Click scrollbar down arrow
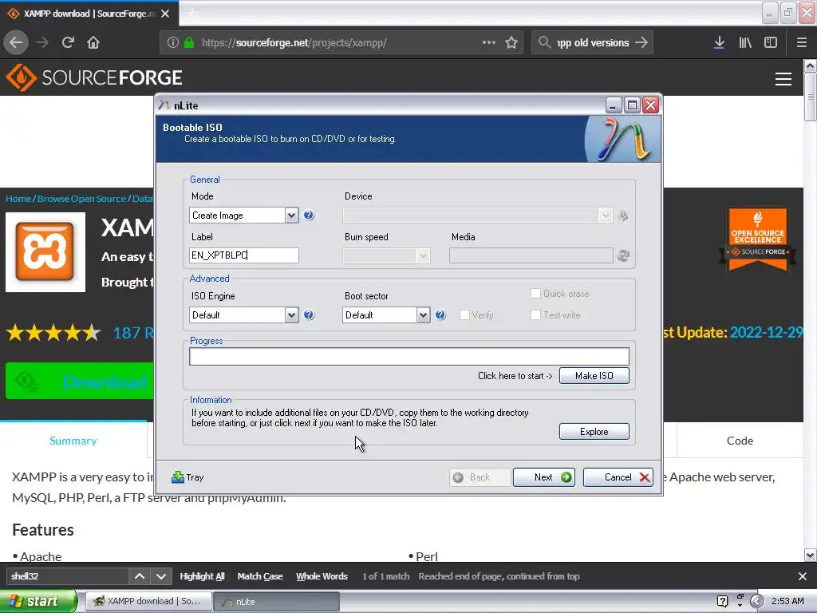The width and height of the screenshot is (817, 613). click(811, 556)
